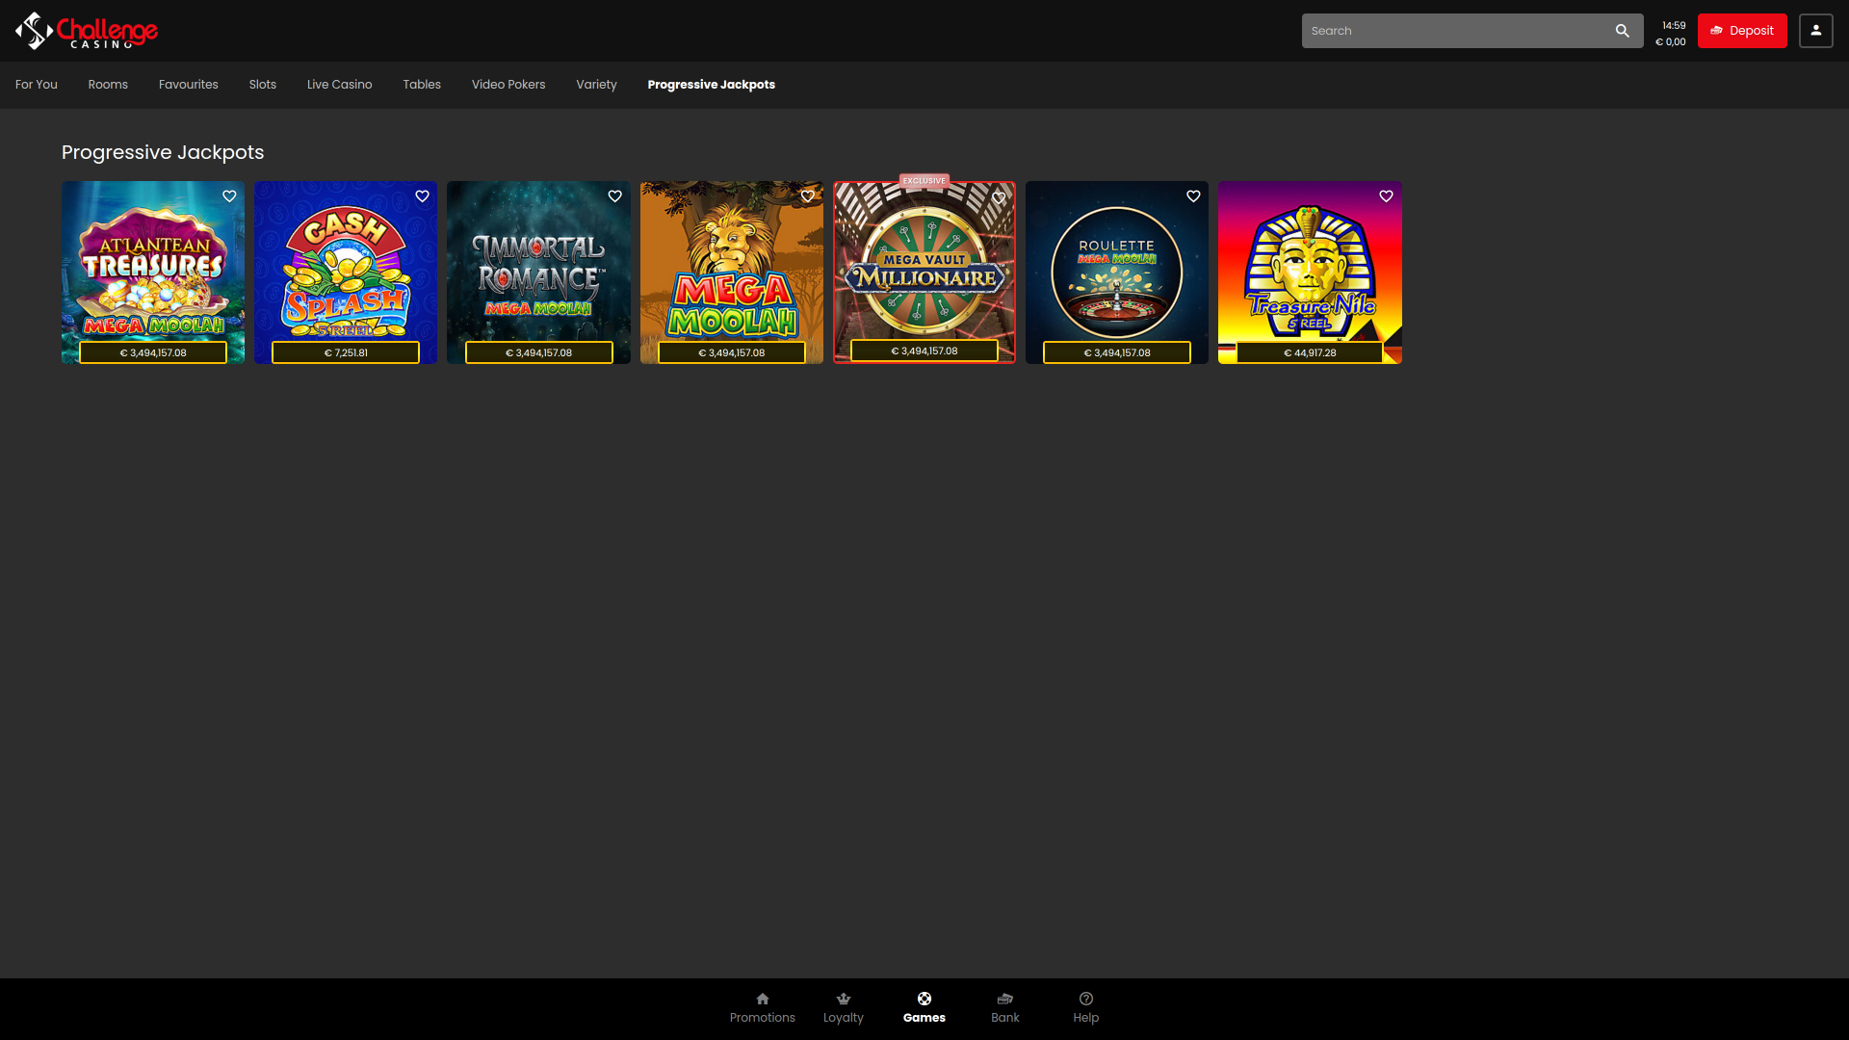This screenshot has height=1040, width=1849.
Task: Select the Games controller icon
Action: [x=924, y=999]
